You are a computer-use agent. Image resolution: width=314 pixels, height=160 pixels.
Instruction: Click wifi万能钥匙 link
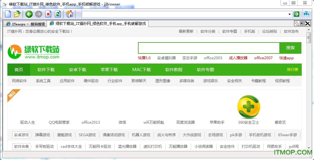[154, 122]
